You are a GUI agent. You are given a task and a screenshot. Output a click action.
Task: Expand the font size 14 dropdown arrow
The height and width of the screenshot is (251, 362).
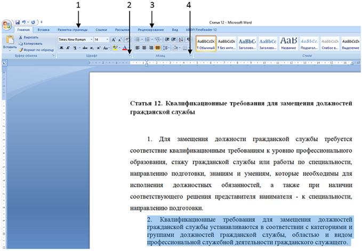[x=107, y=39]
